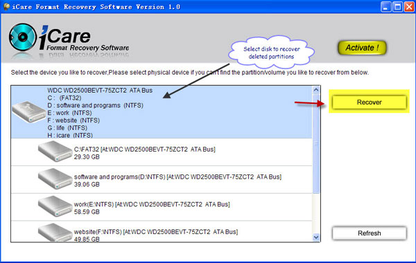Maximize the iCare Format Recovery window
Image resolution: width=416 pixels, height=263 pixels.
point(397,7)
